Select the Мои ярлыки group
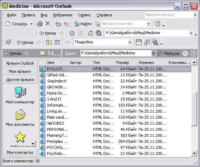This screenshot has width=200, height=167. click(20, 71)
